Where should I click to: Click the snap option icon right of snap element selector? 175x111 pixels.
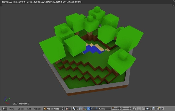pos(154,109)
